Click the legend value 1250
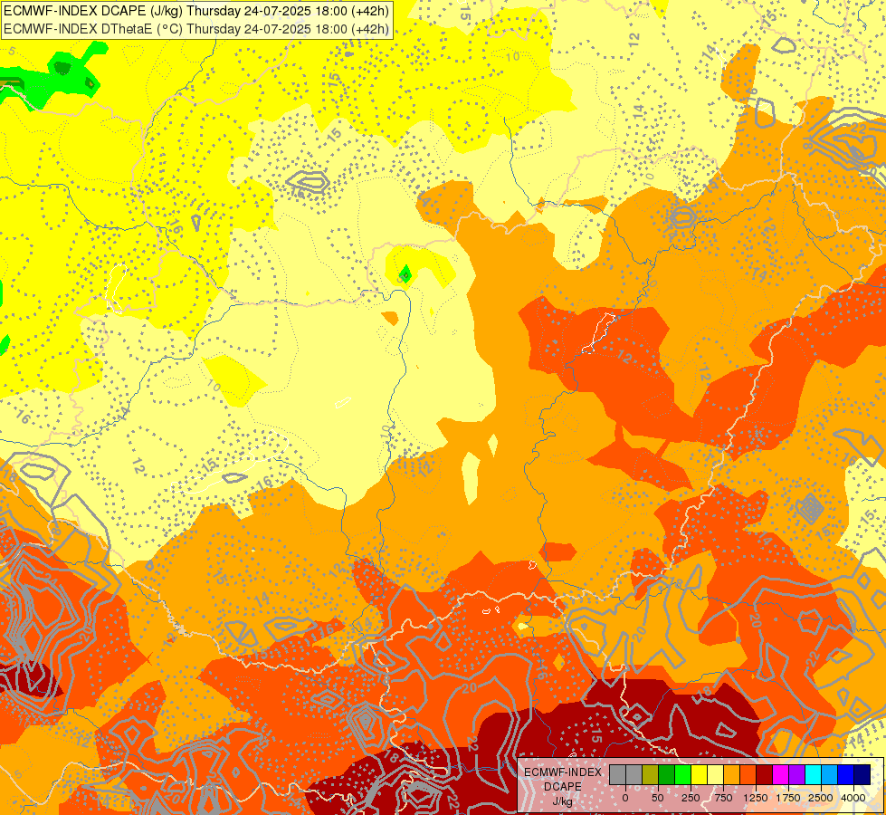The height and width of the screenshot is (815, 886). pos(756,798)
